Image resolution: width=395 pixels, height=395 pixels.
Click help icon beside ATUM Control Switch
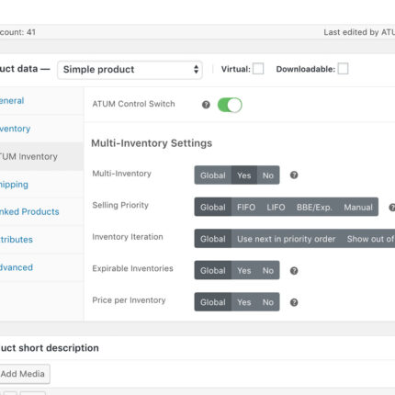point(206,105)
